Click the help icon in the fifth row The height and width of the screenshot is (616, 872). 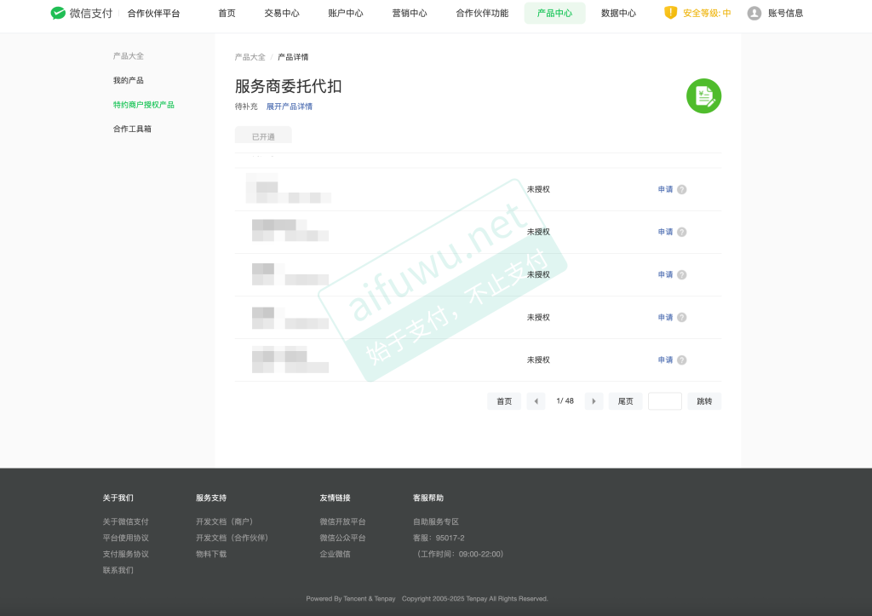pyautogui.click(x=682, y=360)
